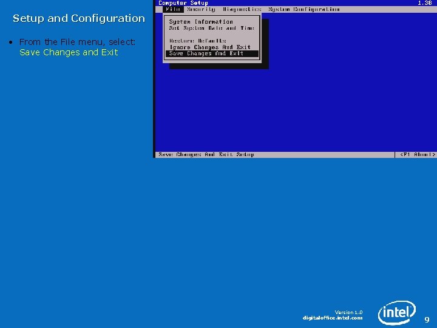Open the System Configuration menu
This screenshot has height=328, width=437.
[x=304, y=9]
